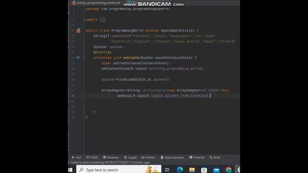Image resolution: width=308 pixels, height=173 pixels.
Task: Open the Profiler tool window
Action: click(x=148, y=157)
